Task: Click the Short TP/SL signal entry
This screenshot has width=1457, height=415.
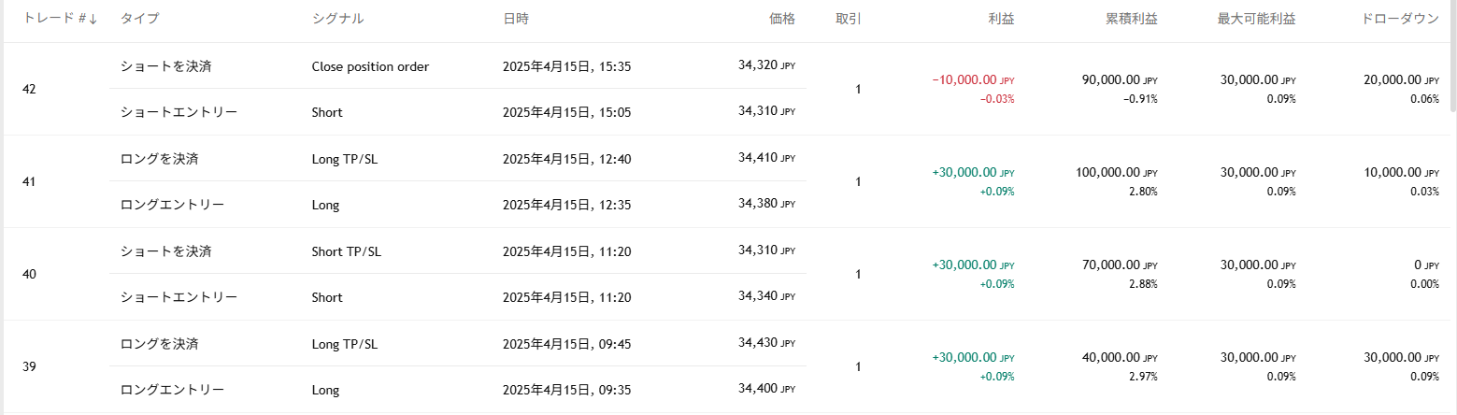Action: coord(346,251)
